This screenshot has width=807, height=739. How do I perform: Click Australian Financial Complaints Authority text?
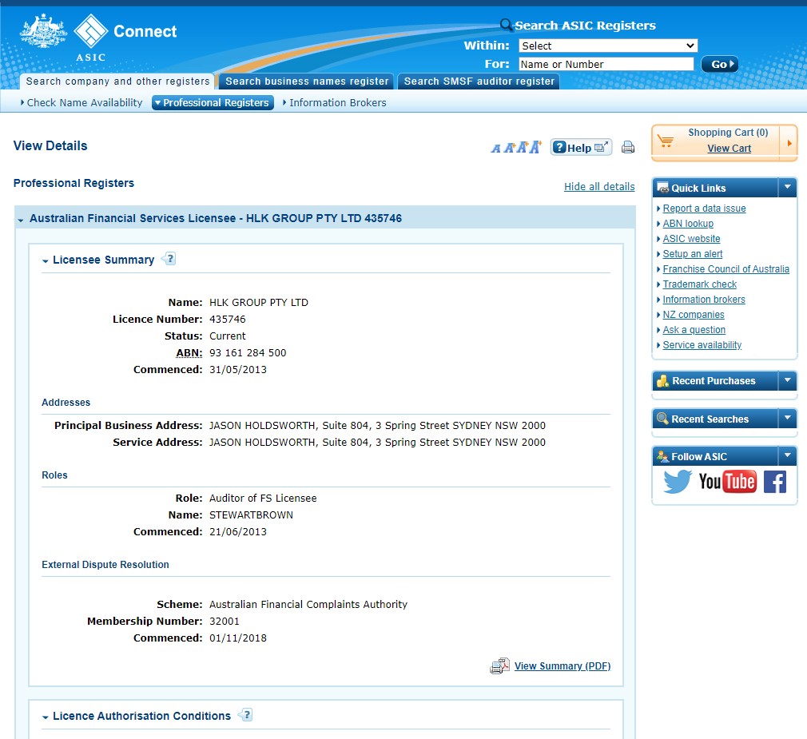click(x=308, y=604)
